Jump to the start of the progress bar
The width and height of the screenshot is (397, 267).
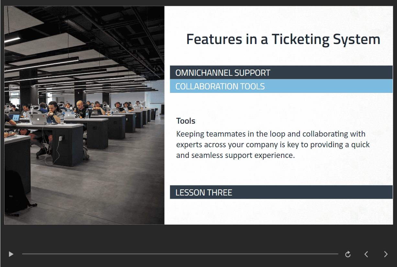(x=23, y=254)
